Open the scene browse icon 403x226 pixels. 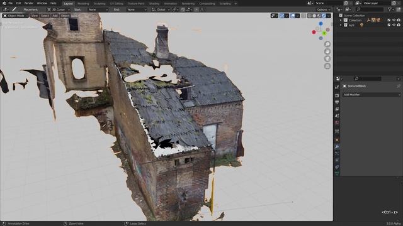[310, 3]
